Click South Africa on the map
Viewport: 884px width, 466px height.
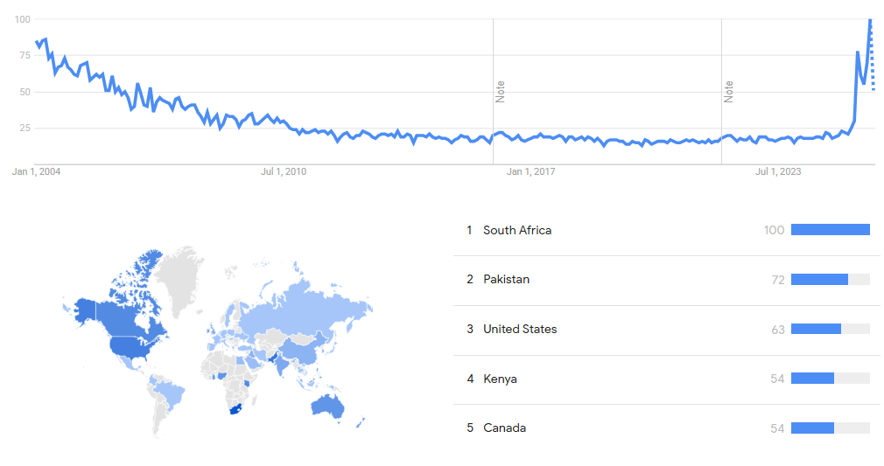click(x=234, y=411)
